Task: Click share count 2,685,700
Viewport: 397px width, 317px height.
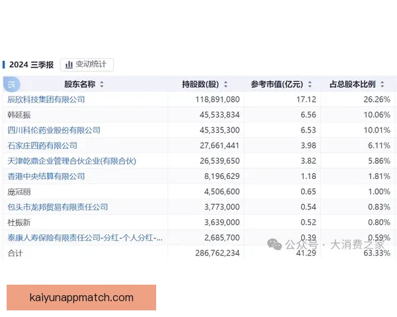Action: click(x=222, y=238)
